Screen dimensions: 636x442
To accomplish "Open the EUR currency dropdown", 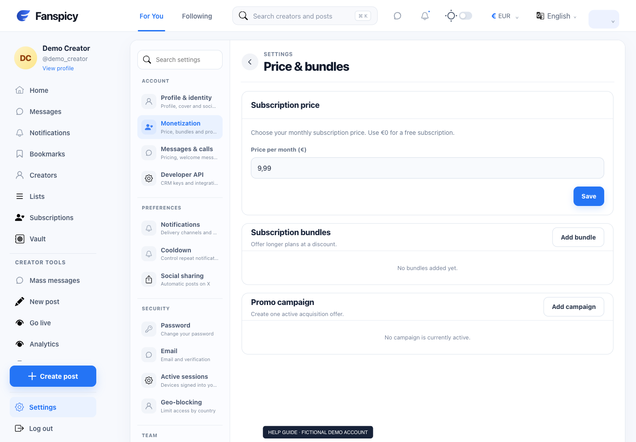I will pos(505,16).
